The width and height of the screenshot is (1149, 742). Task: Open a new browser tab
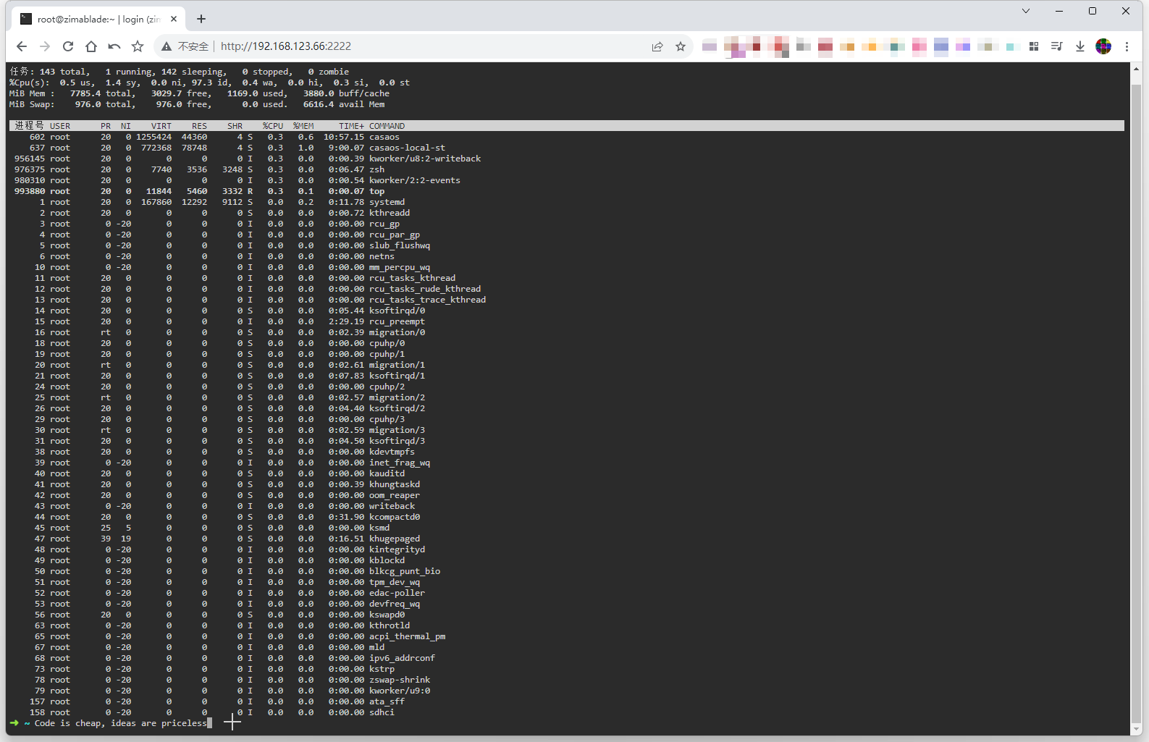coord(201,19)
